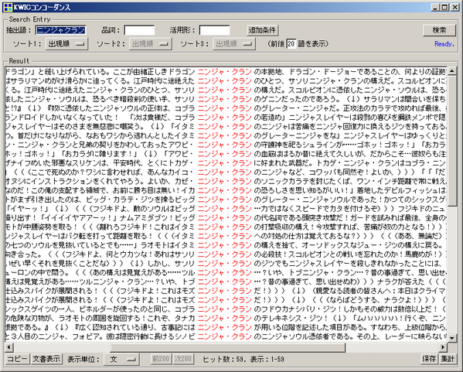Screen dimensions: 463x372
Task: Select result line containing の必殺技!スコルピオンとの戦い
Action: [226, 254]
